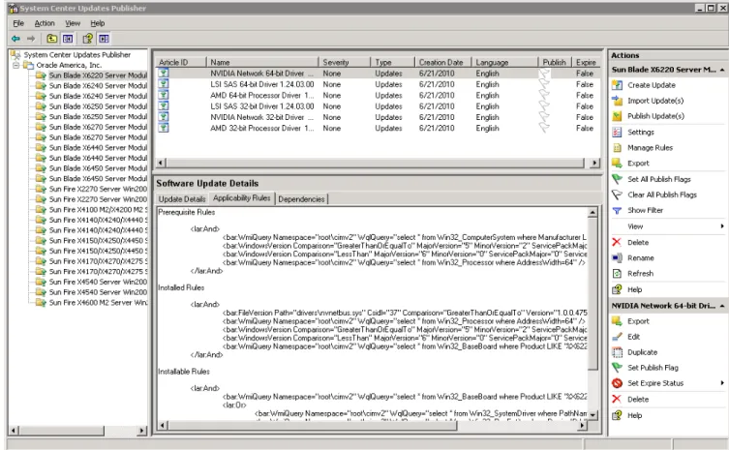Open the Settings icon in Actions pane
The width and height of the screenshot is (729, 450).
617,132
